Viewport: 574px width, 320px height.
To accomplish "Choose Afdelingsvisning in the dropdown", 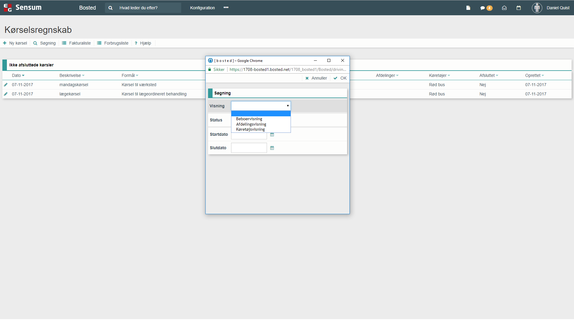I will coord(251,124).
